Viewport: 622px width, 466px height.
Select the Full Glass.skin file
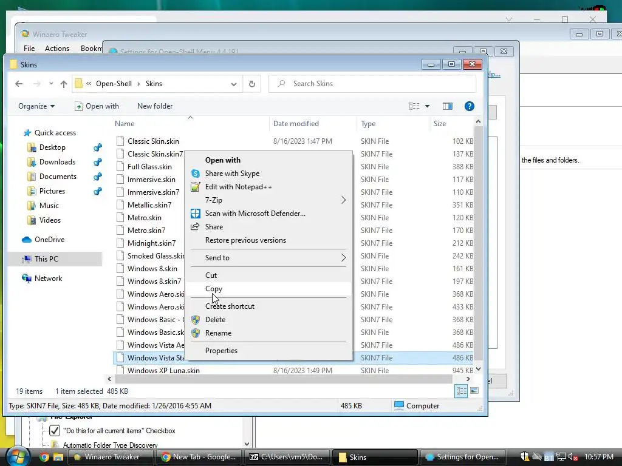coord(149,167)
